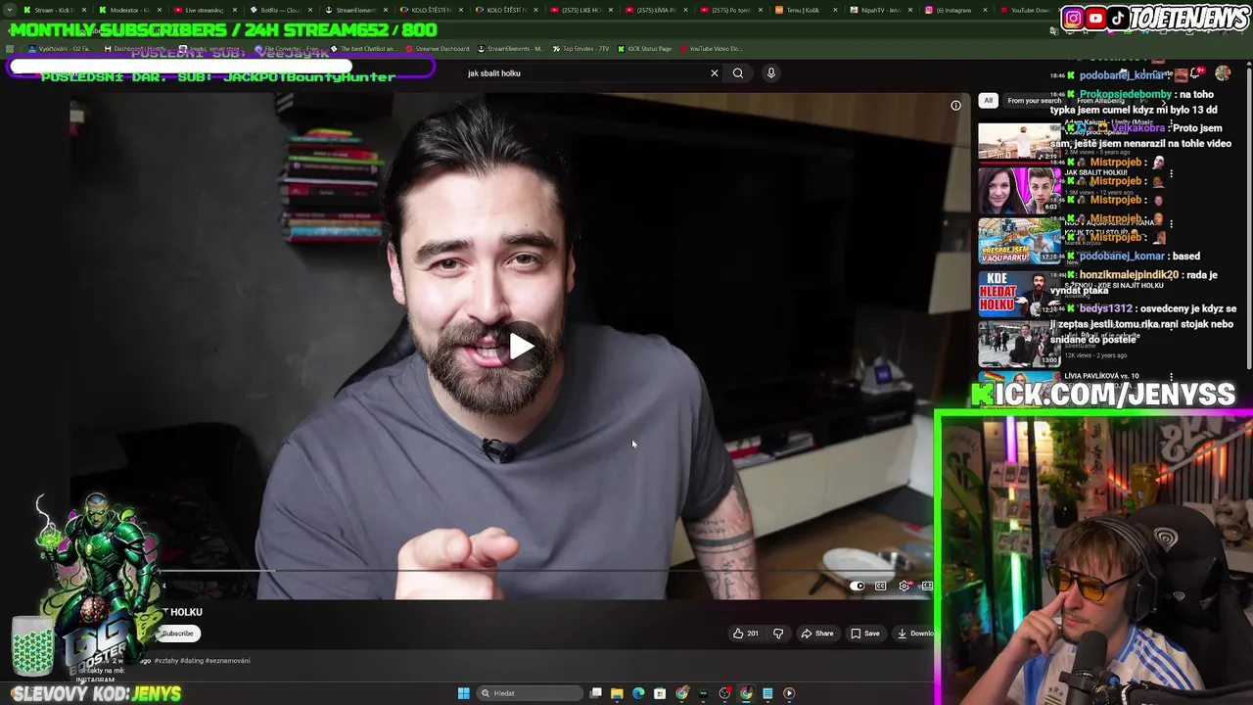This screenshot has height=705, width=1253.
Task: Open options menu for JAK SBALIT HOLKU! video
Action: pyautogui.click(x=1171, y=174)
